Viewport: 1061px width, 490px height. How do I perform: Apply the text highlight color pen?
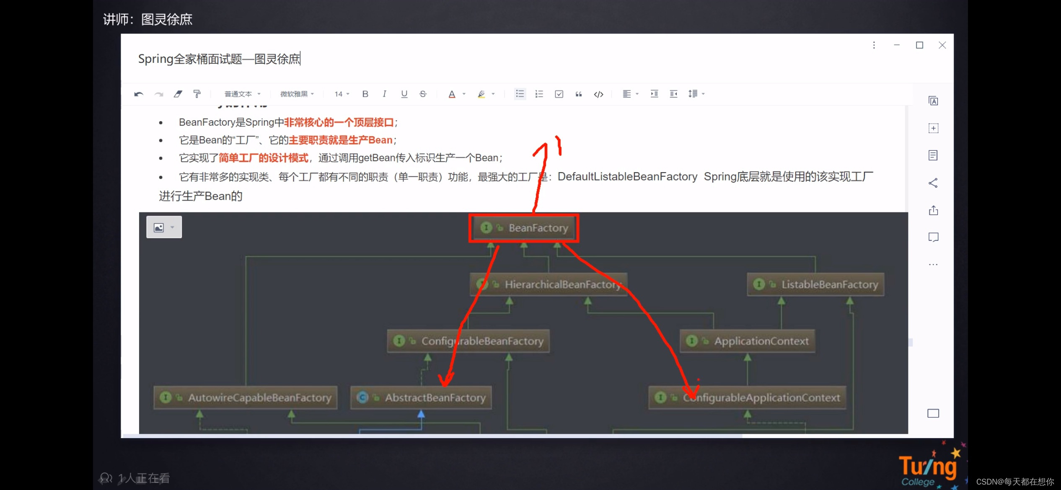(x=481, y=94)
